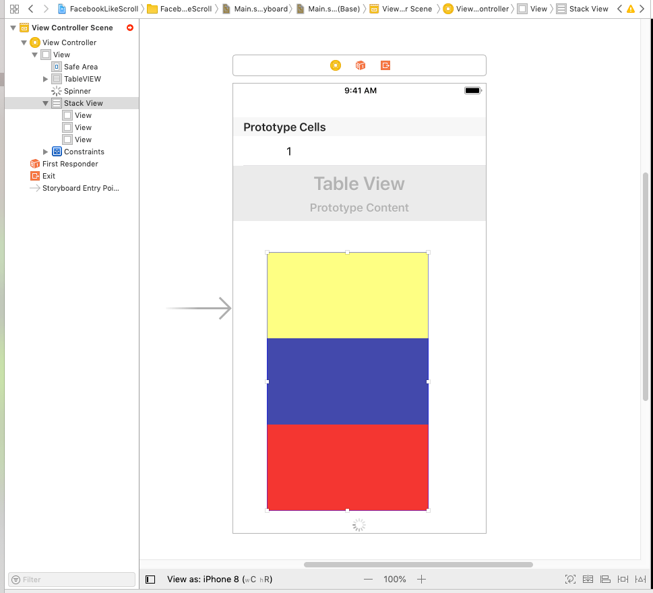This screenshot has height=593, width=653.
Task: Select the spinner on canvas
Action: click(x=359, y=525)
